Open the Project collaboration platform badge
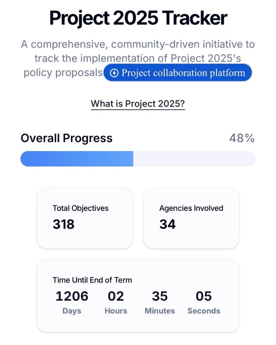This screenshot has width=276, height=345. click(178, 73)
